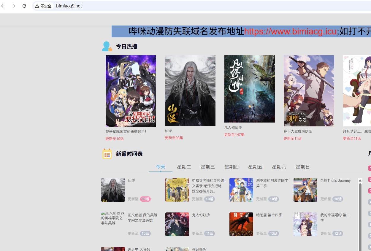Click the 12话 badge for 我的幸福婚约
The height and width of the screenshot is (251, 371).
pyautogui.click(x=338, y=233)
